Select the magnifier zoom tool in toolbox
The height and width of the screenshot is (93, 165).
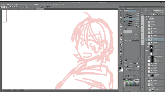121,11
